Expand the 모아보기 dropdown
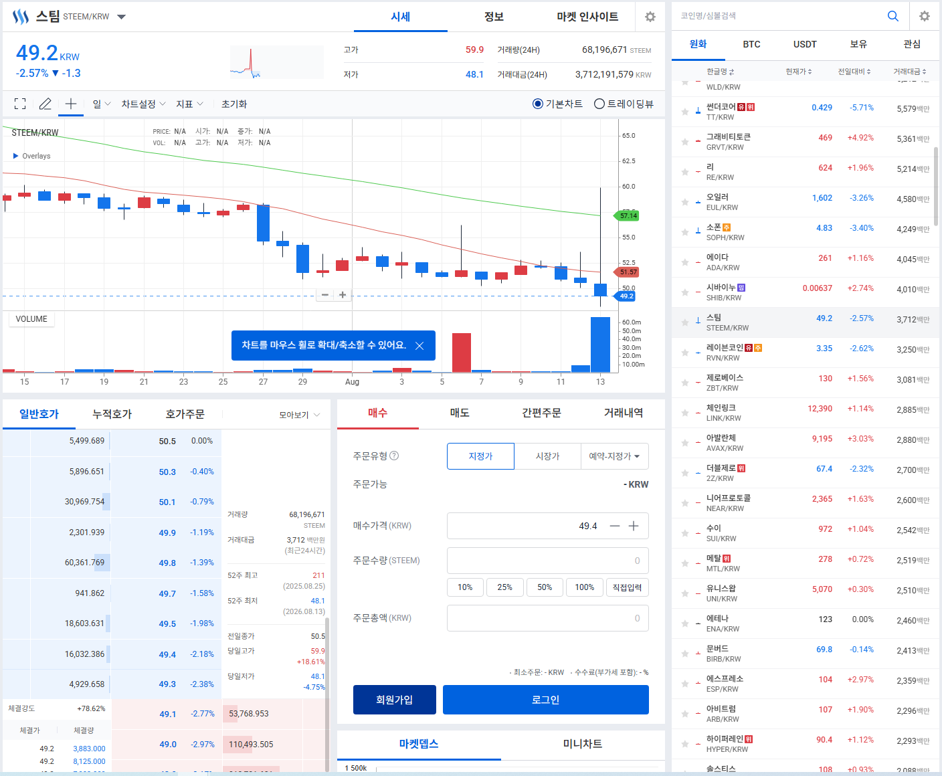The height and width of the screenshot is (776, 942). (300, 415)
